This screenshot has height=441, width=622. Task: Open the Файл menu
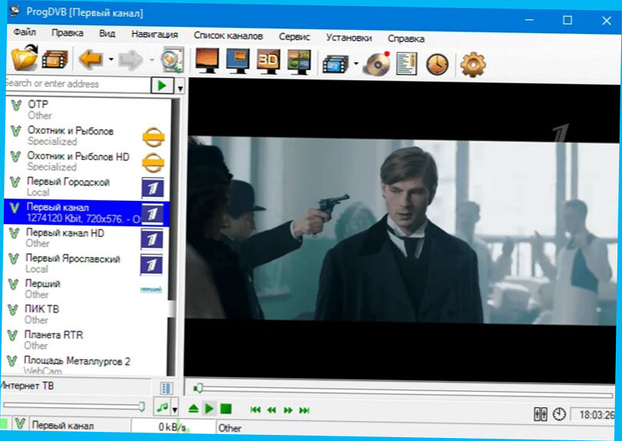coord(25,32)
